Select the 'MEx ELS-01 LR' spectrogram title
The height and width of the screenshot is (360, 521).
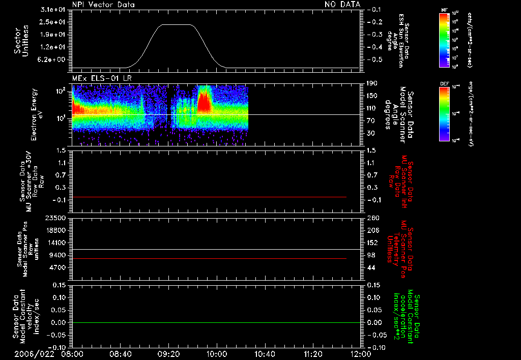[102, 78]
